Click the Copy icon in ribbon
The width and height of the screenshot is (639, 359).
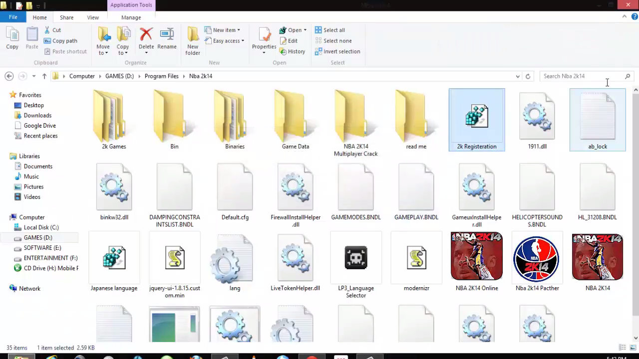coord(12,38)
